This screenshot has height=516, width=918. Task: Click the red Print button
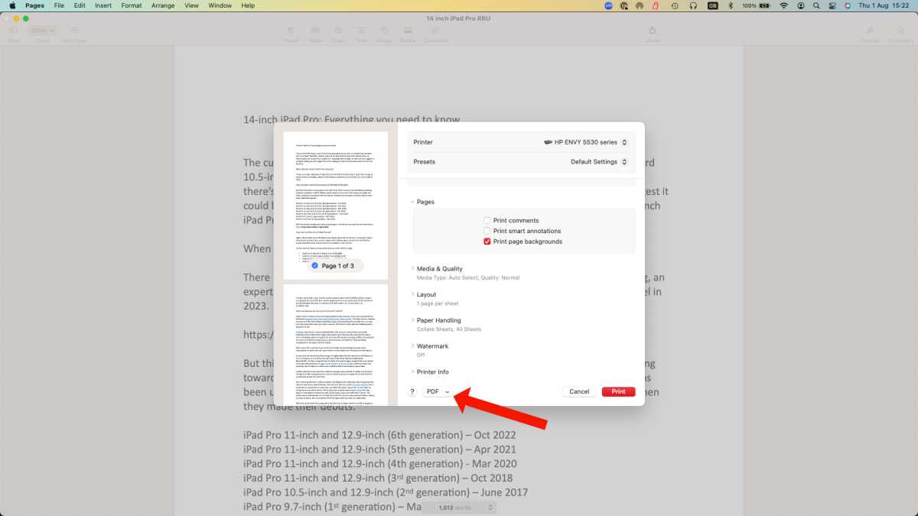point(618,391)
